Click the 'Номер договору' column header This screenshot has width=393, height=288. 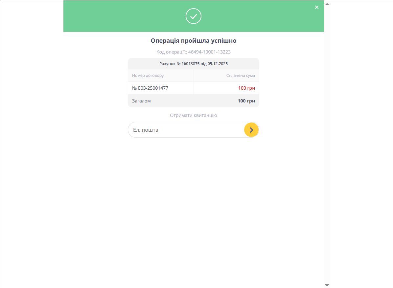[148, 76]
